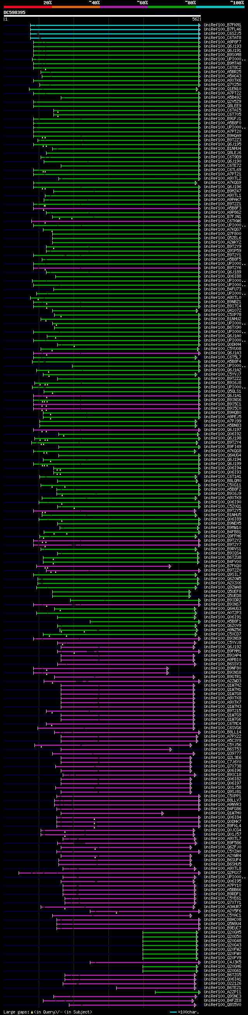Click the green alignment bar of UniRef100_A2ZPI1

point(177,992)
